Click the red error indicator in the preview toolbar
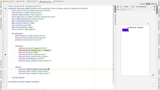This screenshot has height=90, width=160. tap(154, 7)
